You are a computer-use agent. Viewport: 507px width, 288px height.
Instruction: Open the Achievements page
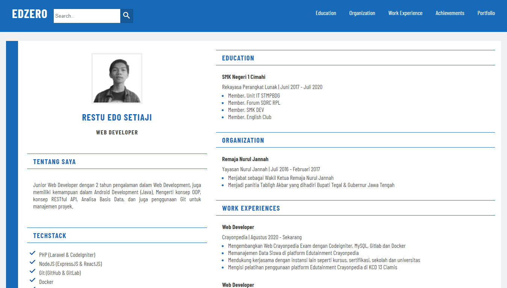pos(450,13)
